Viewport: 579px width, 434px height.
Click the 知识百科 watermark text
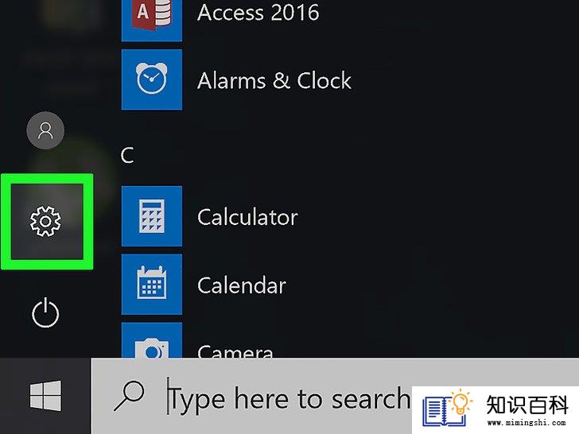pyautogui.click(x=527, y=405)
